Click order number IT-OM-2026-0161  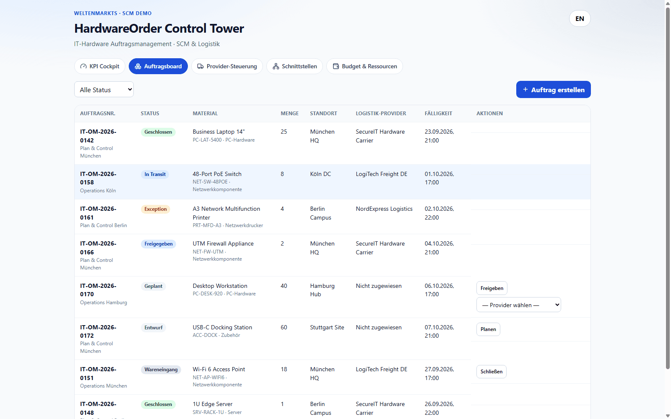(x=98, y=213)
